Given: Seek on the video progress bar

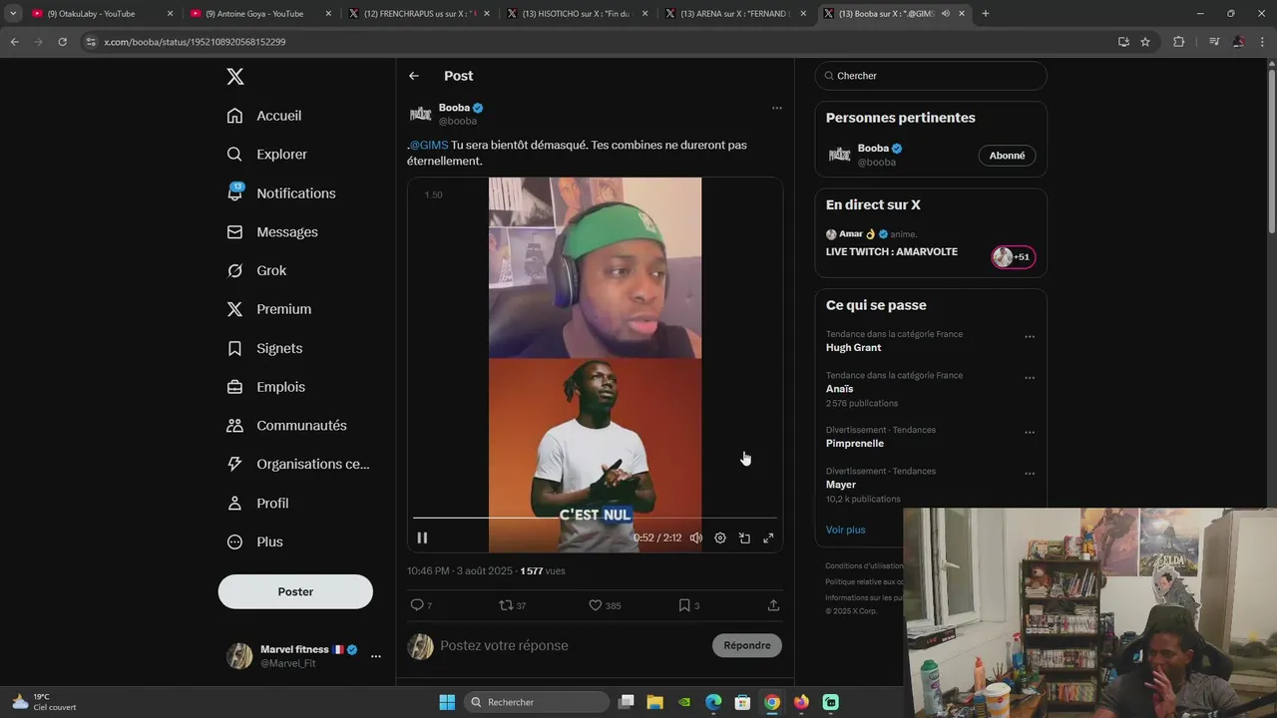Looking at the screenshot, I should (595, 518).
